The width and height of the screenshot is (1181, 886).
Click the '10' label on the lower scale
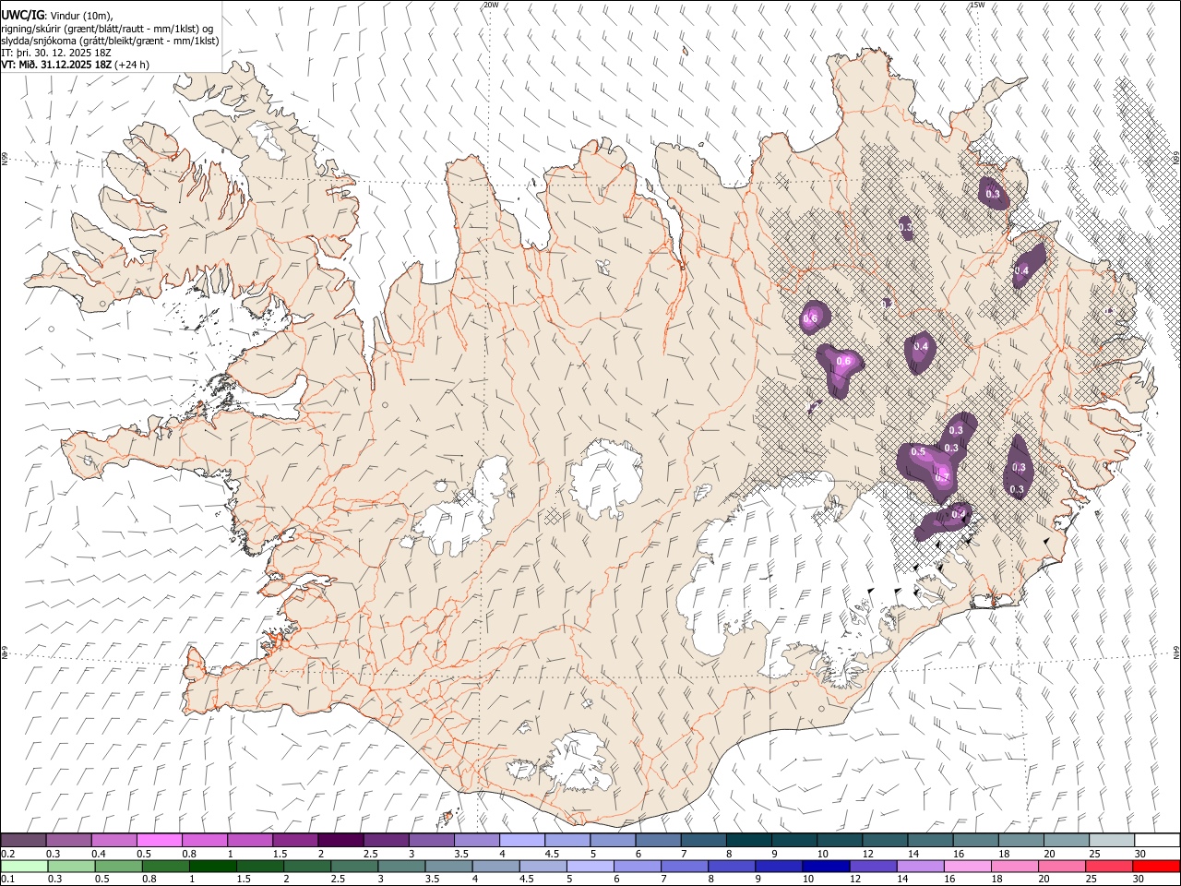(x=807, y=880)
